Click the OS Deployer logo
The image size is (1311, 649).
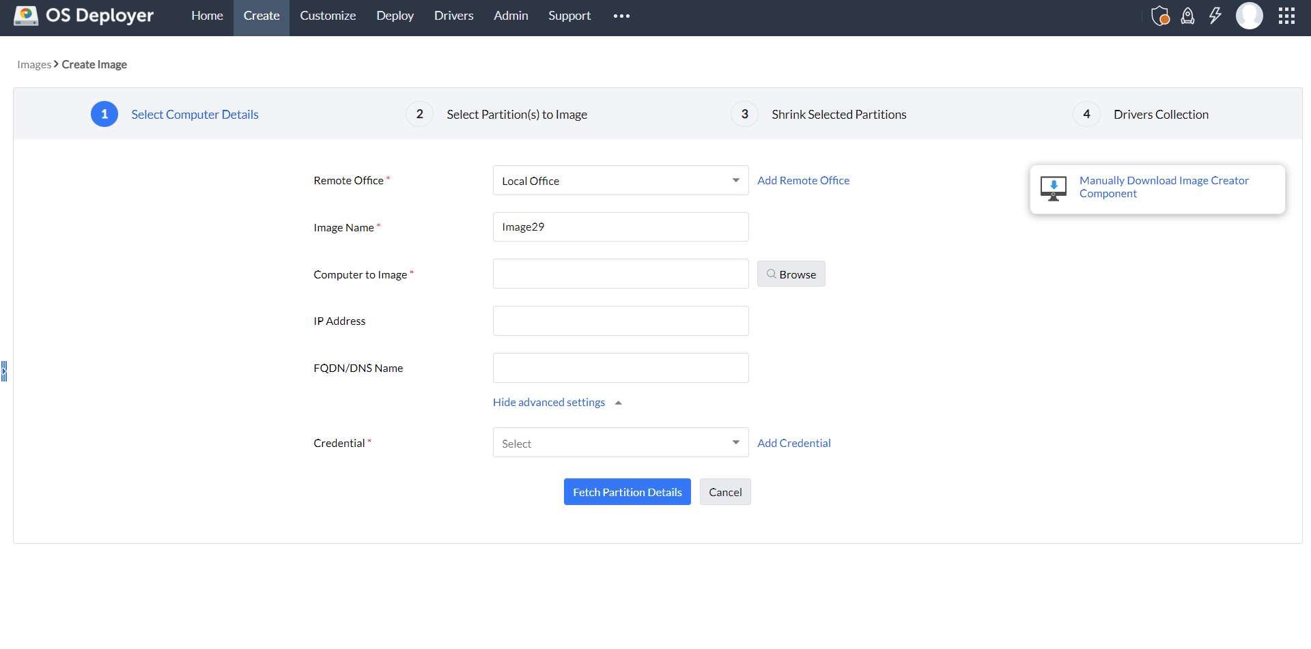[x=82, y=15]
